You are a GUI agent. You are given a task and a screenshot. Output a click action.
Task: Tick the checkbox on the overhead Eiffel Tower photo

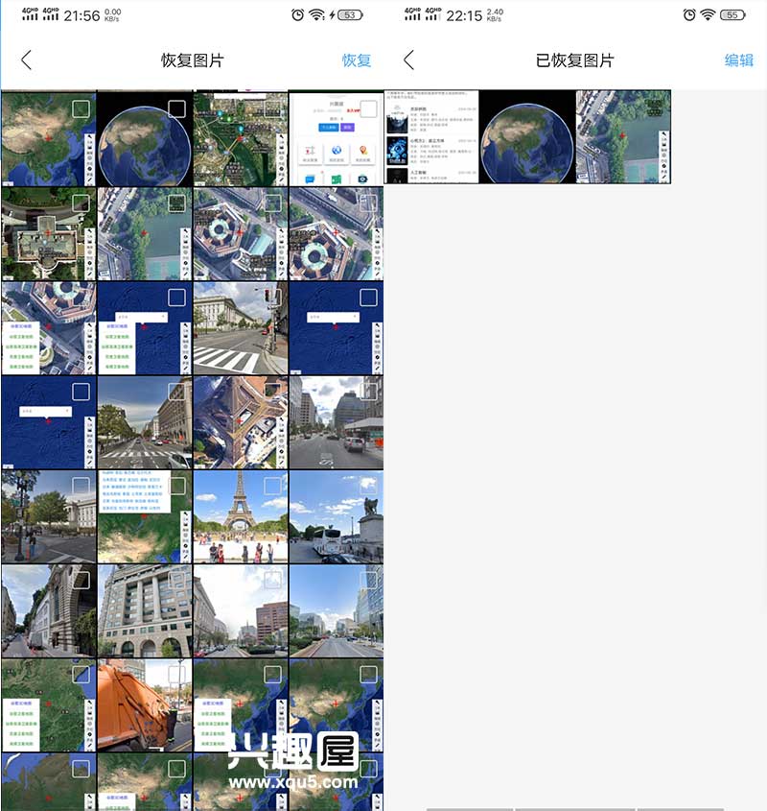[272, 392]
